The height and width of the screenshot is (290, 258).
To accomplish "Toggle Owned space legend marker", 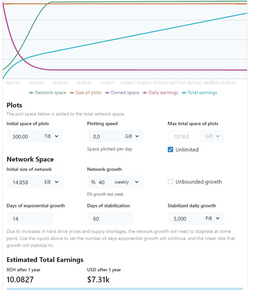I will pyautogui.click(x=107, y=93).
